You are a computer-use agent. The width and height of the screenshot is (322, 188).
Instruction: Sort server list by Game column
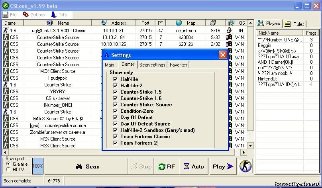pyautogui.click(x=13, y=23)
